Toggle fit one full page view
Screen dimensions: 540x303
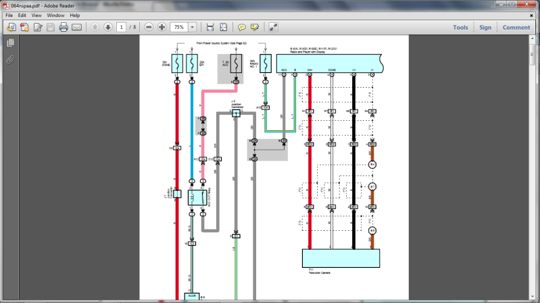click(x=224, y=28)
